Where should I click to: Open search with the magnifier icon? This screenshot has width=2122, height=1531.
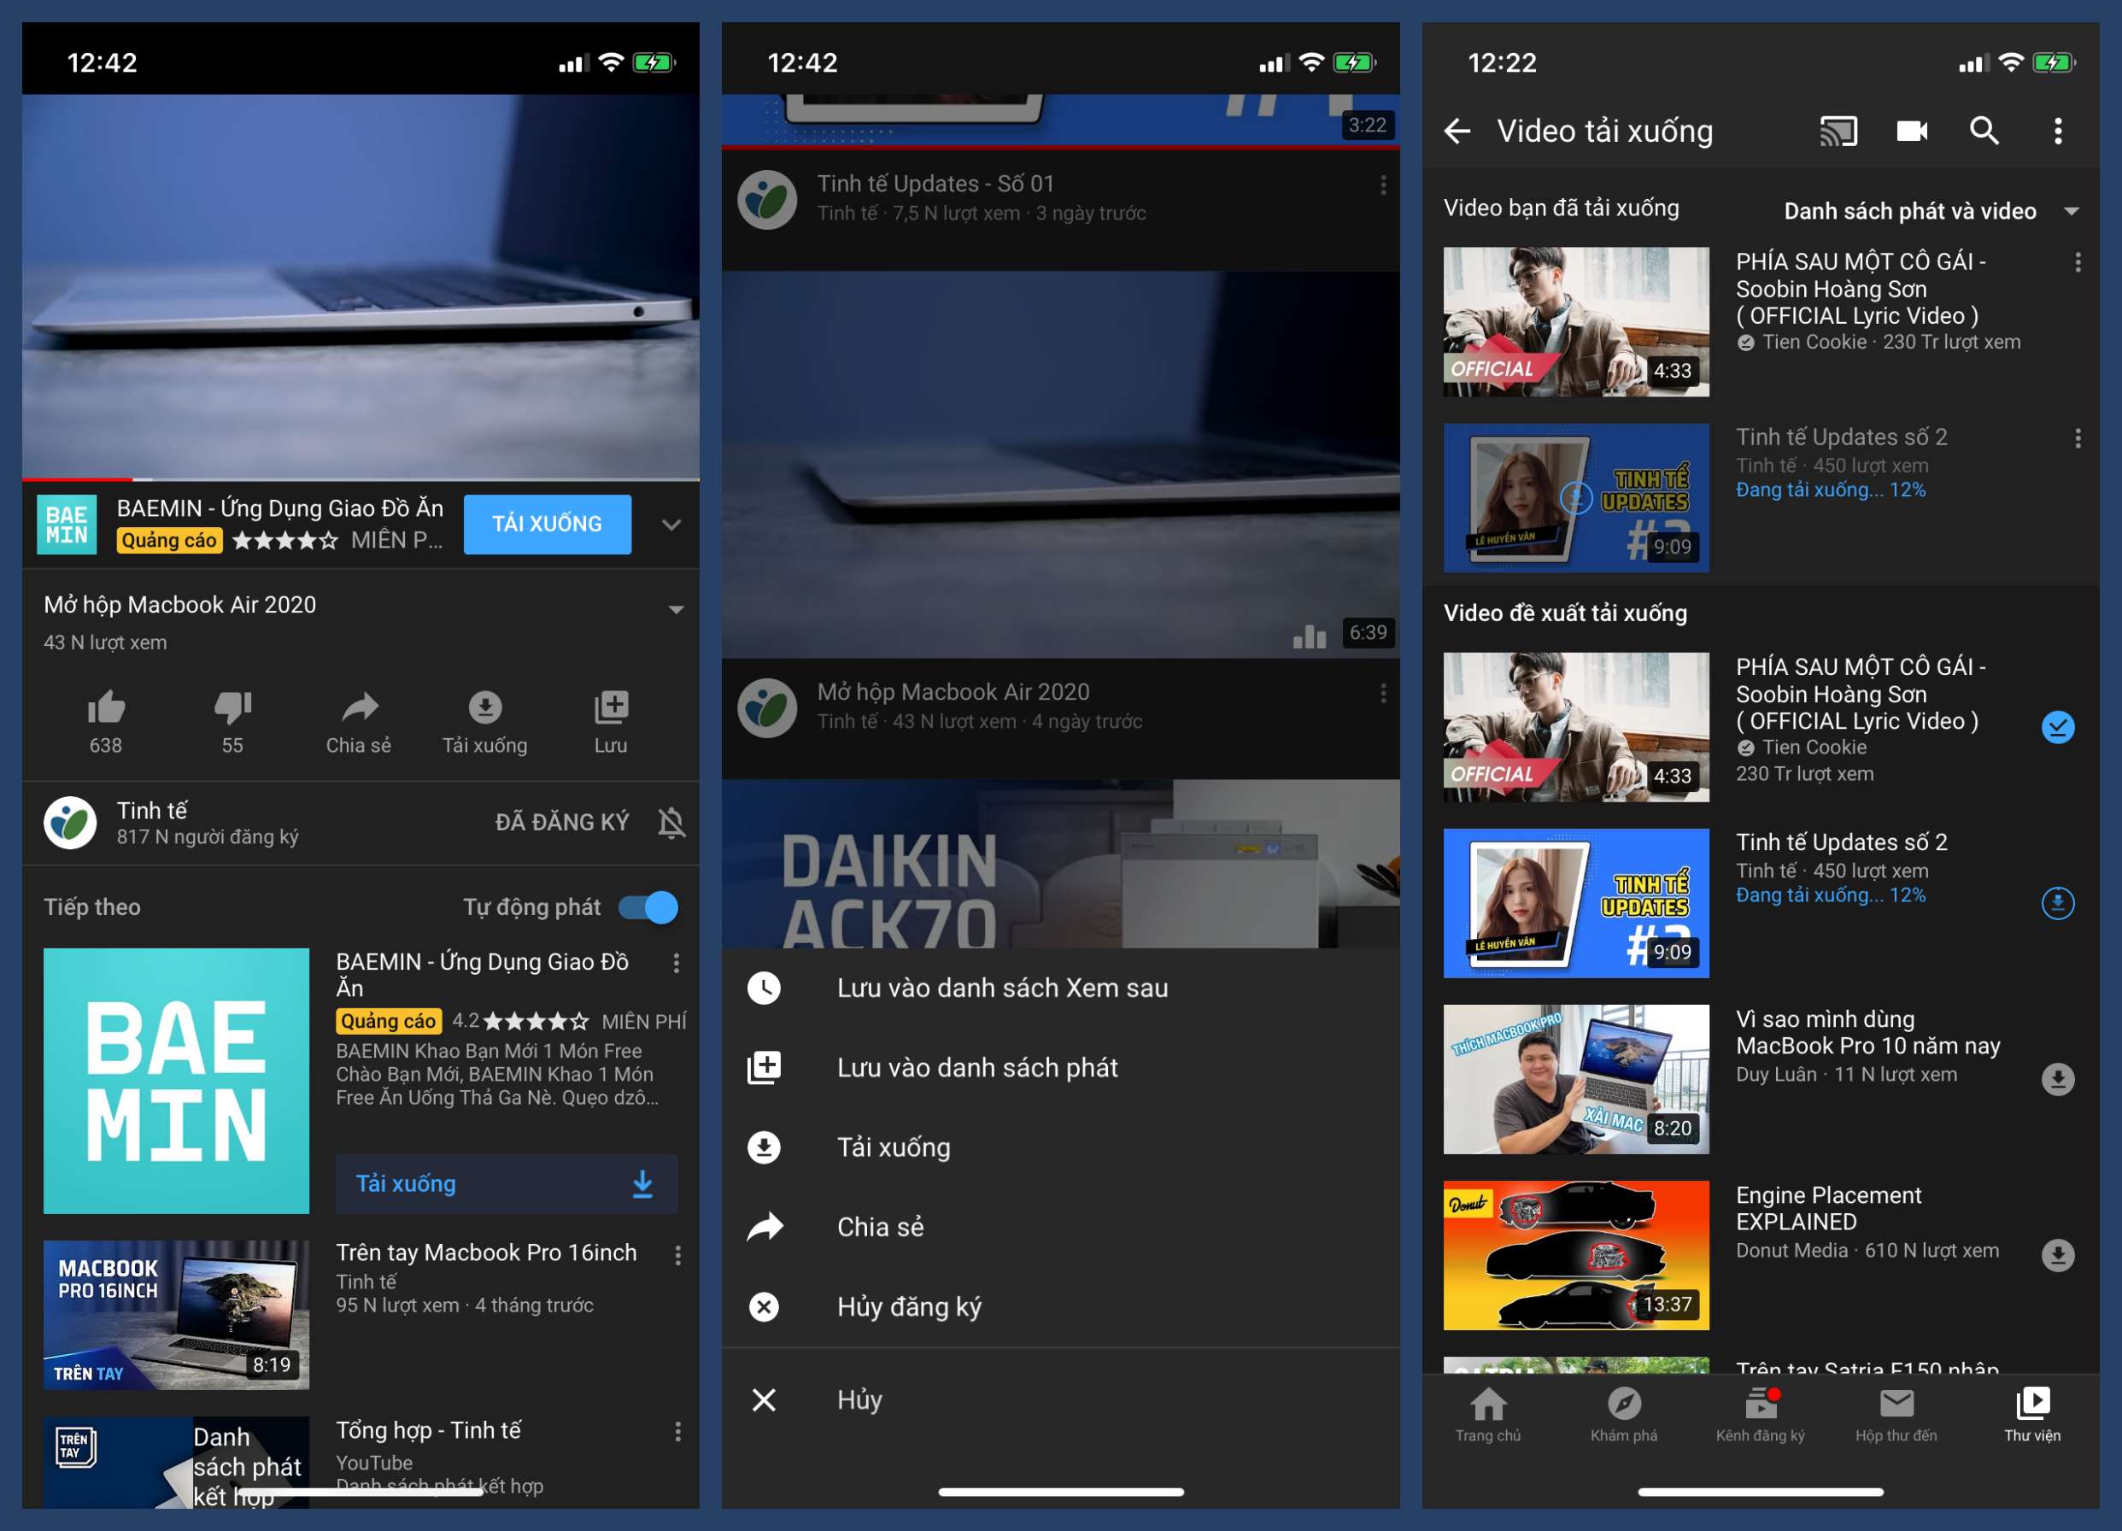[x=1984, y=131]
